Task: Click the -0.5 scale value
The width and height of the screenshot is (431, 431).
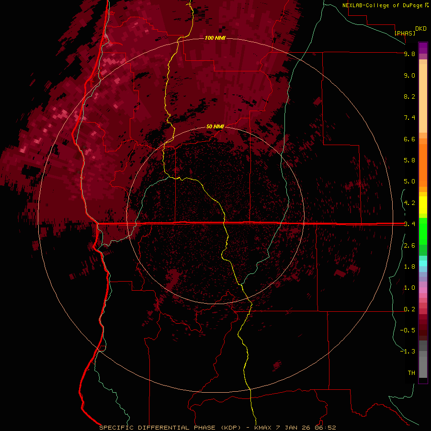Action: point(408,330)
